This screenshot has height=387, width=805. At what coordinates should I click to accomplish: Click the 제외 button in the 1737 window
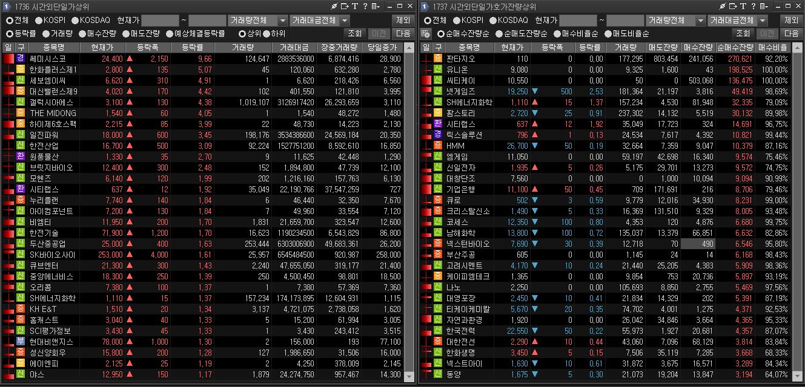[792, 20]
